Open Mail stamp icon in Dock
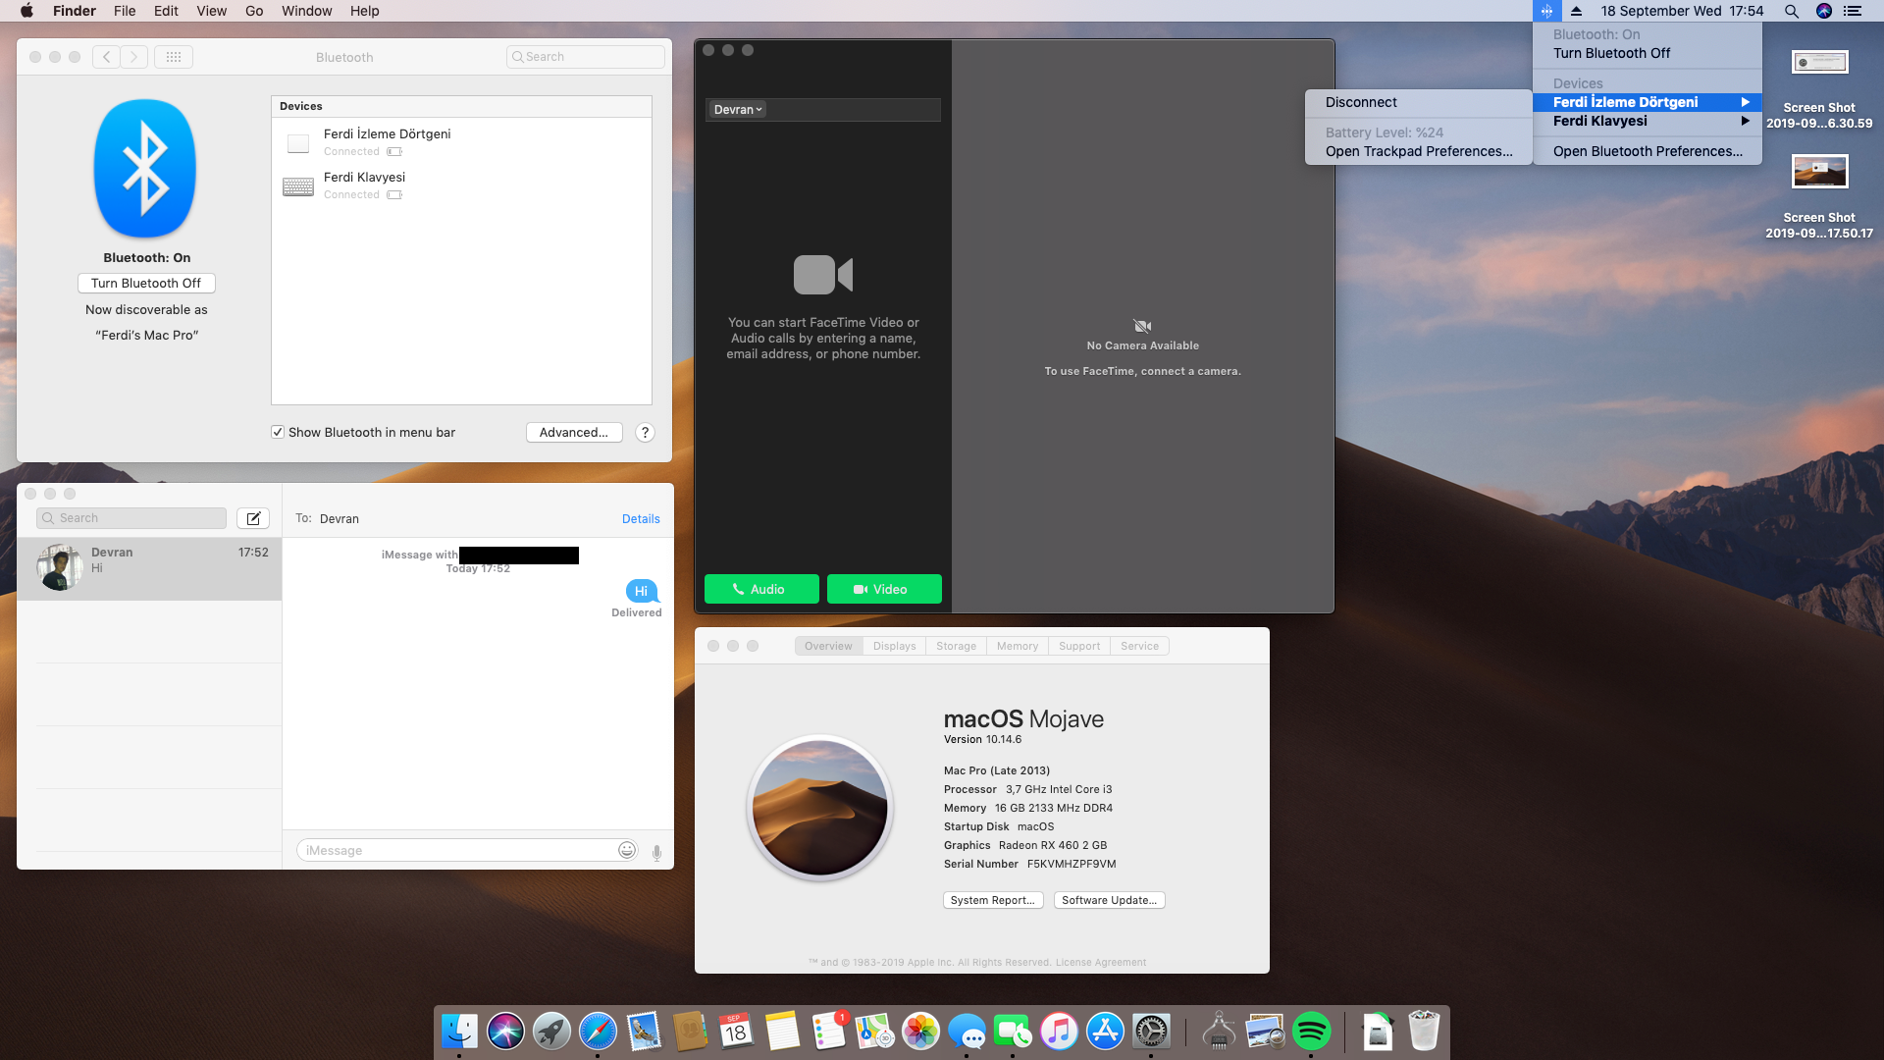 pos(644,1032)
